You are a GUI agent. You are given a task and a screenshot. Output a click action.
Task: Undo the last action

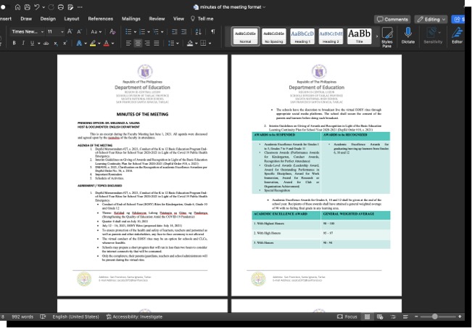click(37, 7)
